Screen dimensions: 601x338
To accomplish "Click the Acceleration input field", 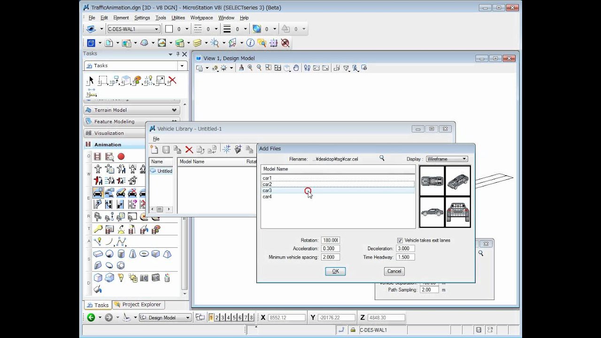I will coord(330,249).
